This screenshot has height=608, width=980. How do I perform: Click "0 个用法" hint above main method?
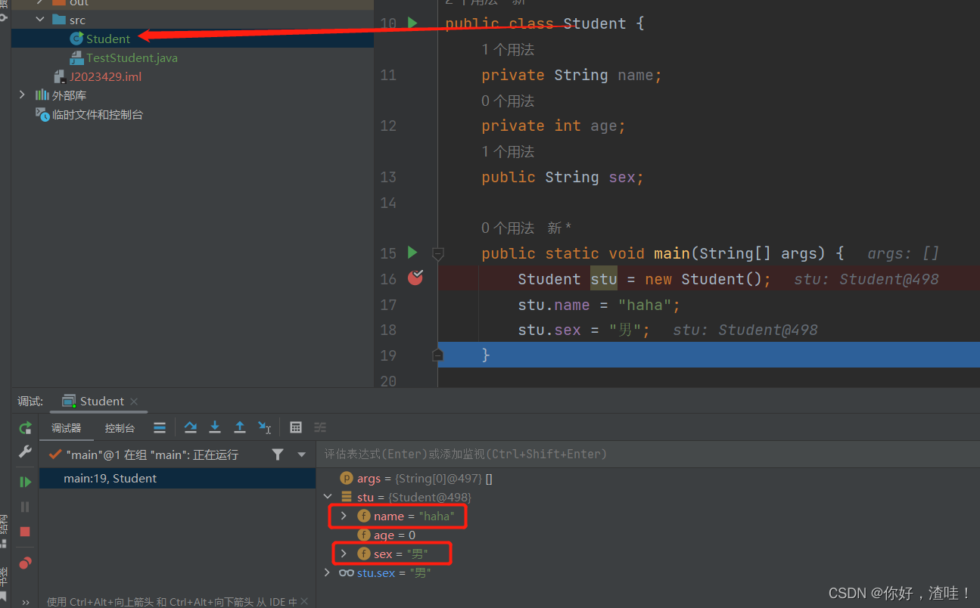(508, 228)
